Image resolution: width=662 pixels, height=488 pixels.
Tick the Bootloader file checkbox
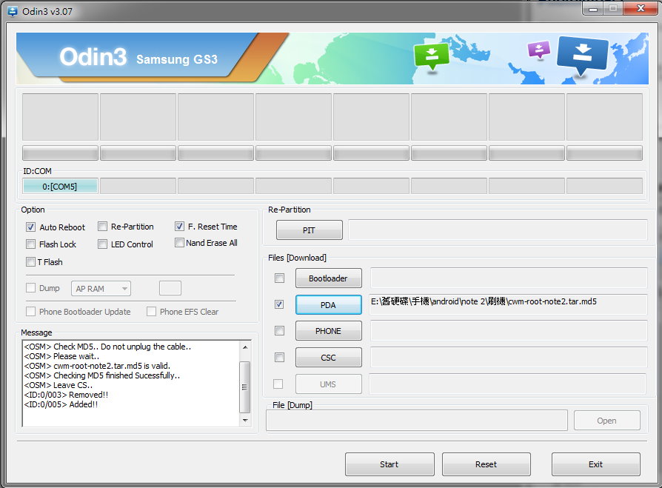pos(279,278)
